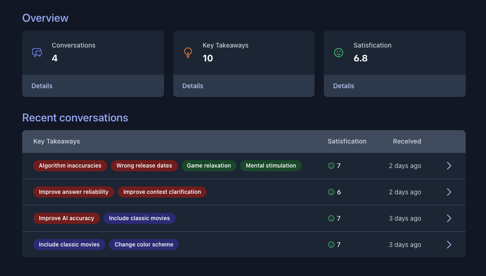Screen dimensions: 486x276
Task: Click the Satisfication column header
Action: [347, 141]
